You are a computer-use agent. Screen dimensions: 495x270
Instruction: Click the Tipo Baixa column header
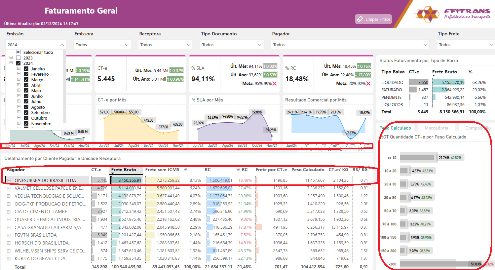point(393,72)
